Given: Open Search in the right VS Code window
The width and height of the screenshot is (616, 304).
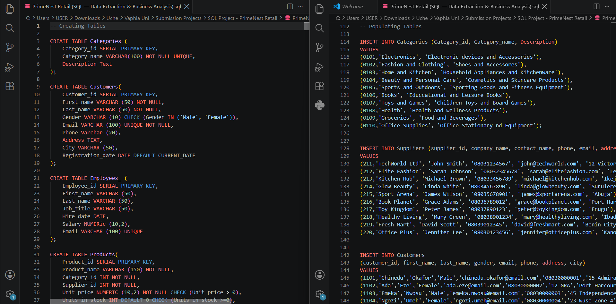Looking at the screenshot, I should [320, 28].
